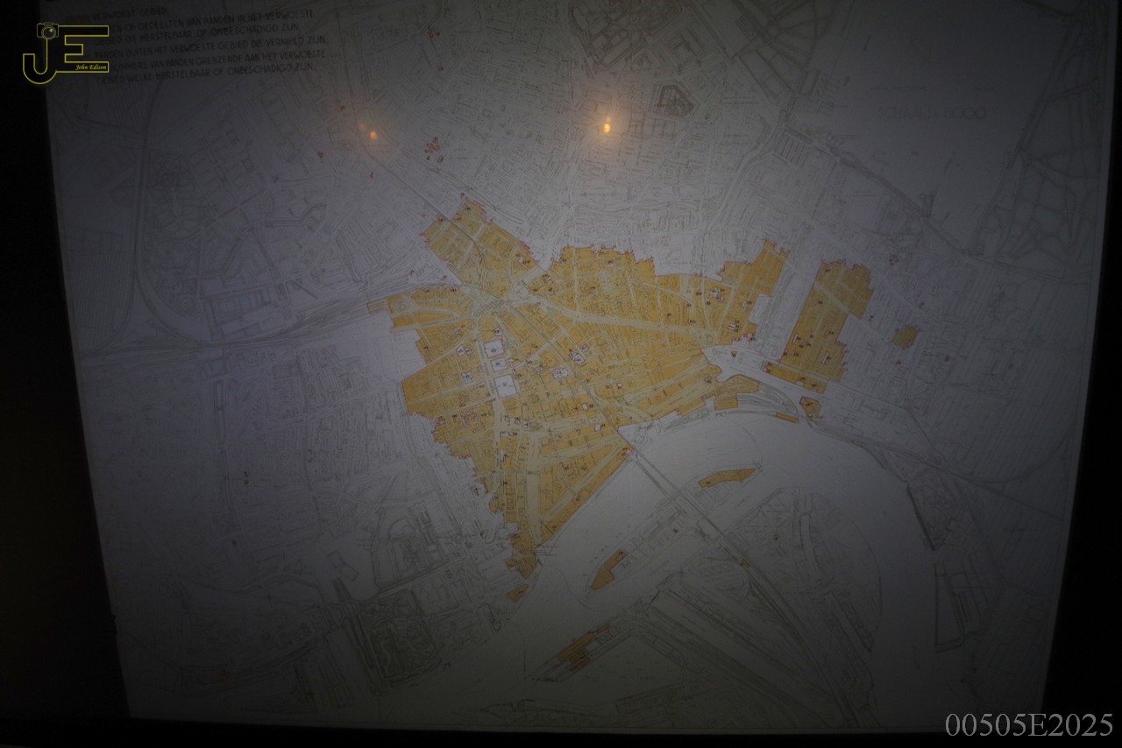Select the small isolated yellow square at far right
Image resolution: width=1122 pixels, height=748 pixels.
(x=905, y=336)
